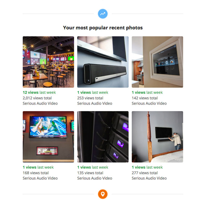This screenshot has height=222, width=222.
Task: Click '277 views total' under bedroom photo
Action: coord(145,173)
